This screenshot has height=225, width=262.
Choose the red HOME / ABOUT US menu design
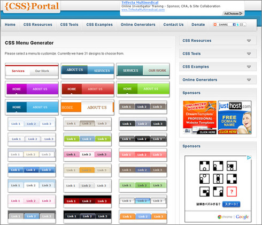(87, 89)
